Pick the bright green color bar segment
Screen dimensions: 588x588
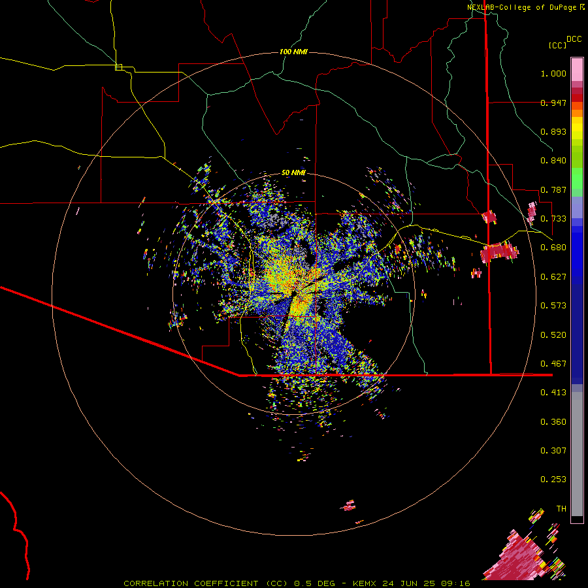[577, 178]
